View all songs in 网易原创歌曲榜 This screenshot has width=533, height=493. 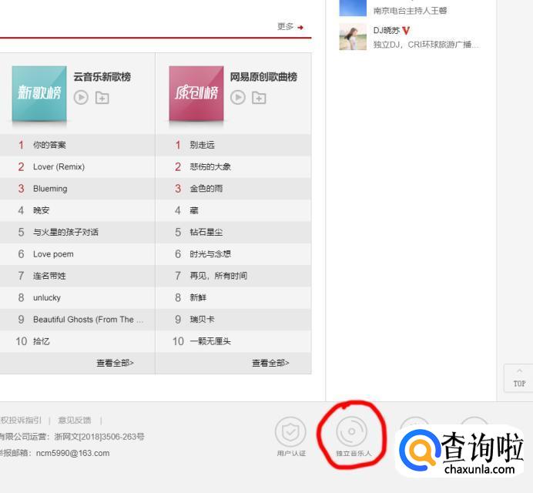coord(270,363)
